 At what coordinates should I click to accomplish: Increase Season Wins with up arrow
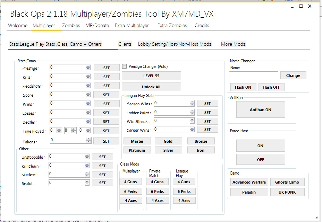[192, 102]
